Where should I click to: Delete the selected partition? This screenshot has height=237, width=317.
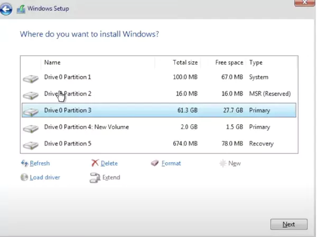click(109, 163)
